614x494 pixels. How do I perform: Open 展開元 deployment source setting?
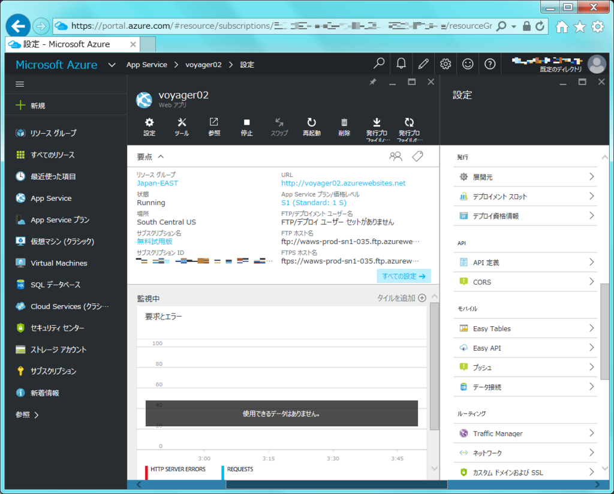[525, 177]
